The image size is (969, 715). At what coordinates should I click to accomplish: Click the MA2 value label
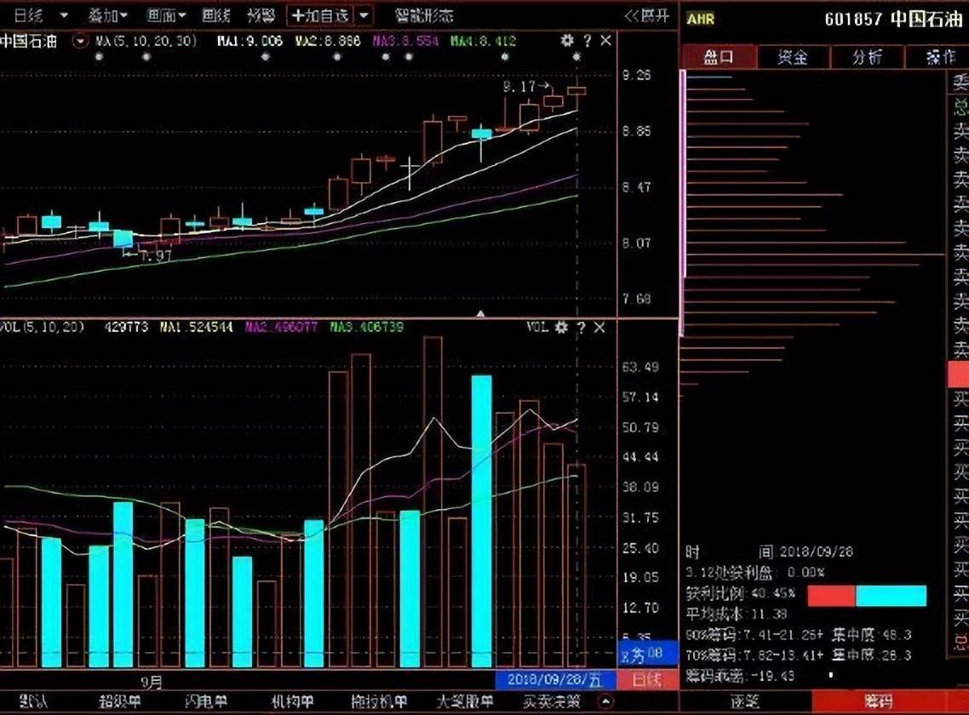(328, 41)
